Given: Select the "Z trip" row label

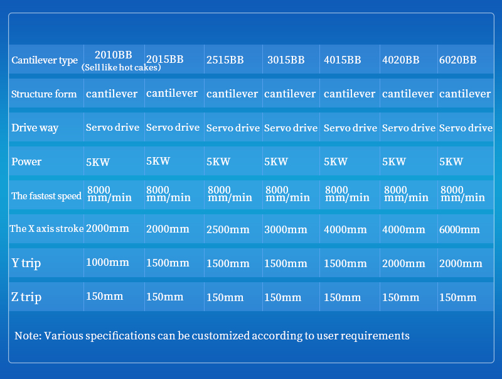Looking at the screenshot, I should coord(26,297).
